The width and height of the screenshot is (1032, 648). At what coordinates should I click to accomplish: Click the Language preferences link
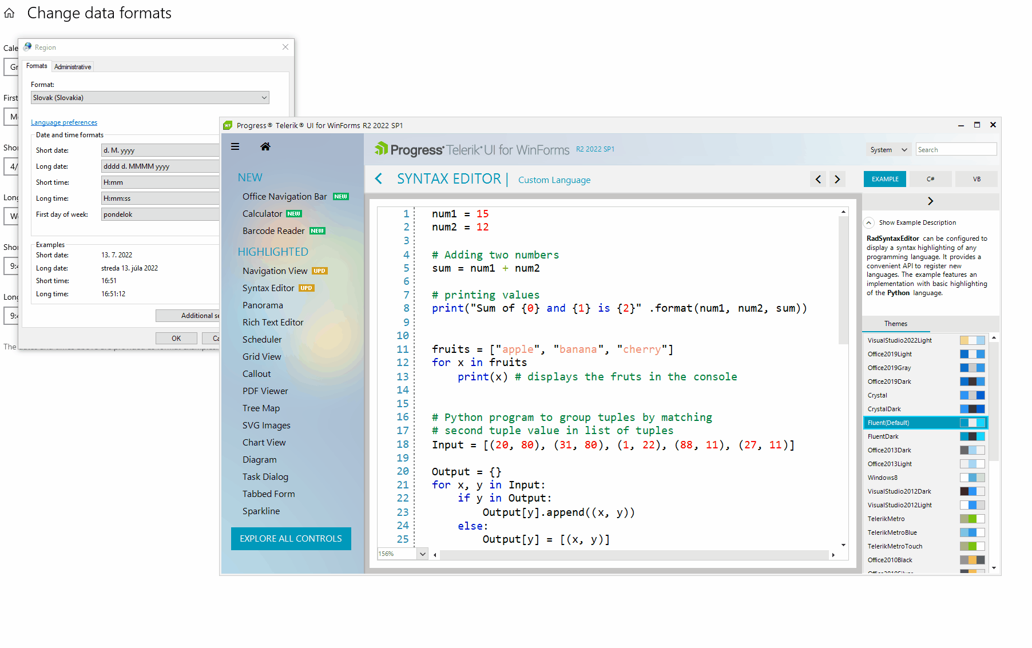click(x=64, y=122)
